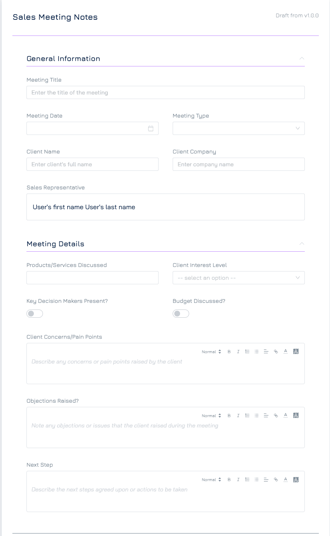
Task: Open the Meeting Type dropdown
Action: click(x=239, y=128)
